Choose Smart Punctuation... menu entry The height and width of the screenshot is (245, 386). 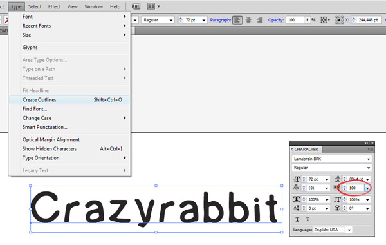pos(69,127)
